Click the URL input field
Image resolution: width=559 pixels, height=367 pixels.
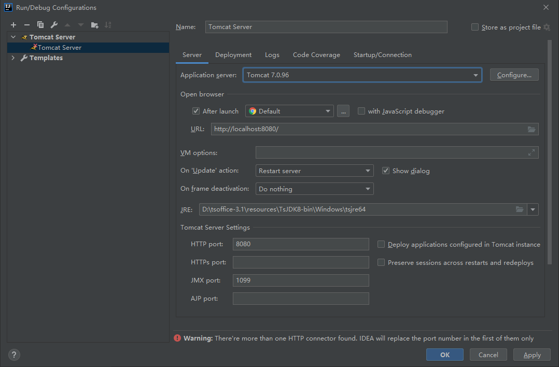click(x=375, y=129)
